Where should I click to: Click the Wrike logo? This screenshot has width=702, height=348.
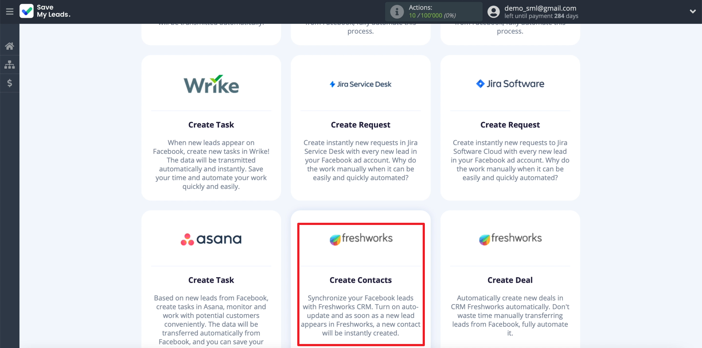click(211, 84)
